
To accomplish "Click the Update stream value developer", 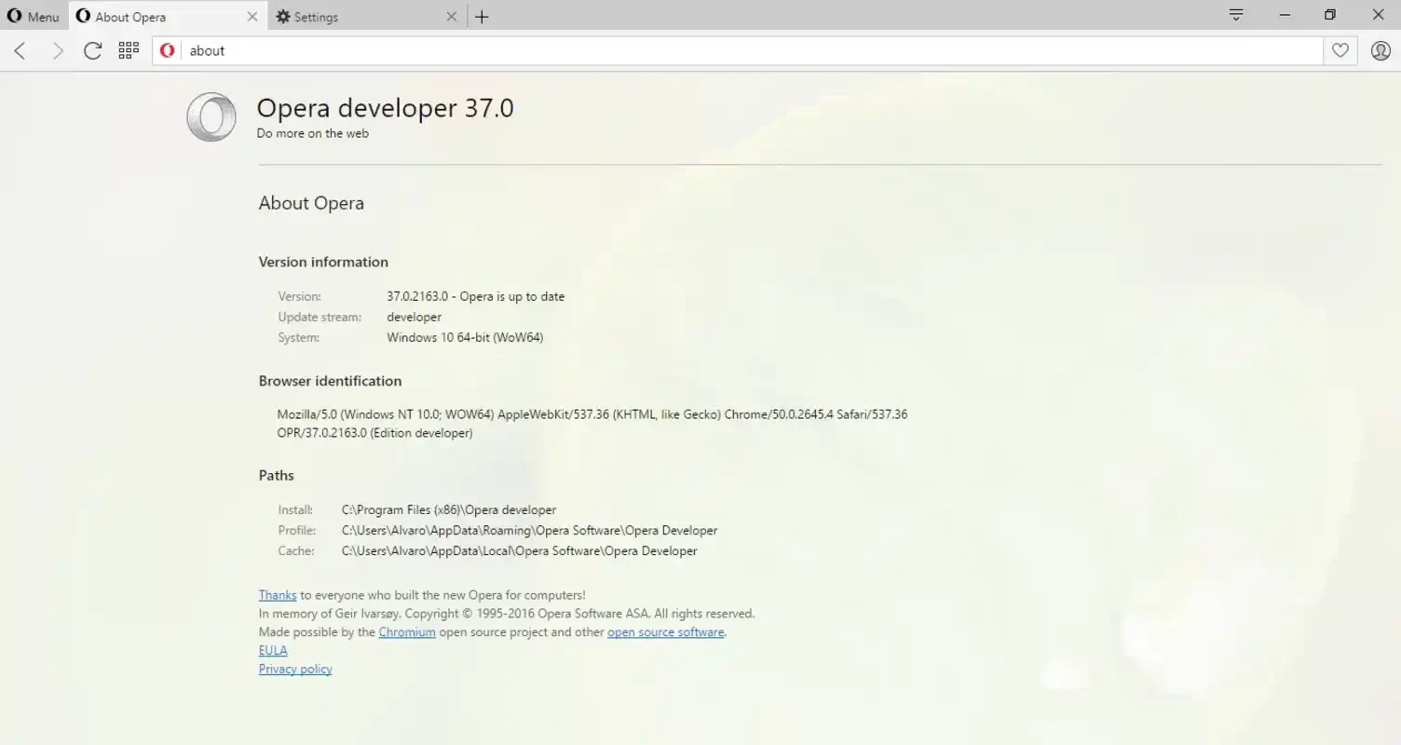I will pos(415,317).
